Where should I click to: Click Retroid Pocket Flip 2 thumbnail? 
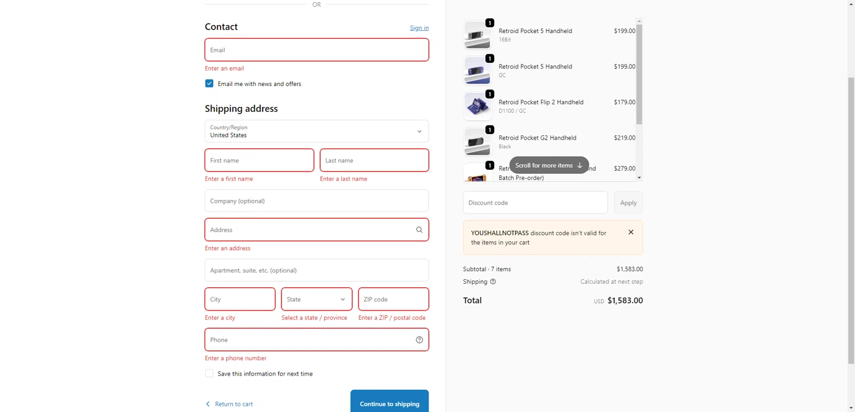tap(477, 106)
